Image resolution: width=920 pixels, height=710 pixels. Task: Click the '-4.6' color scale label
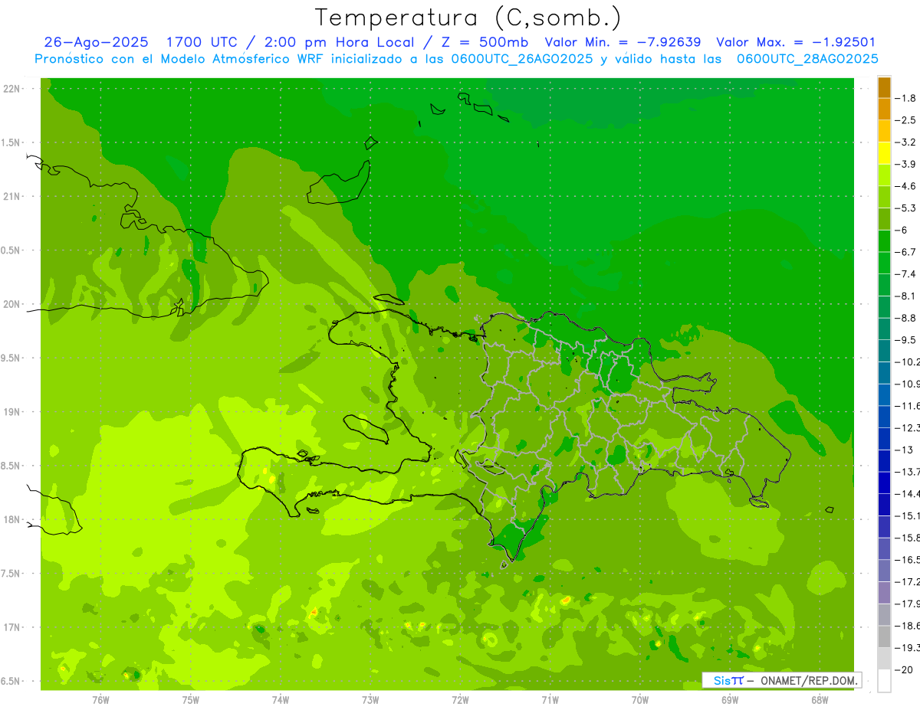[905, 186]
